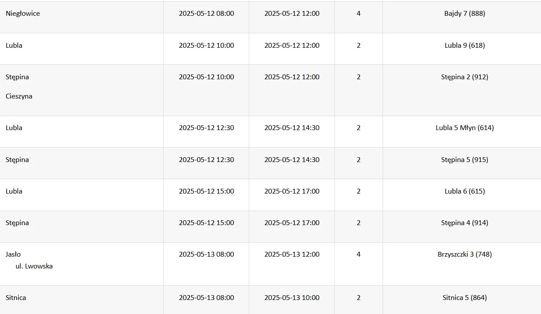Click Lubla 5 Młyn (614) station
541x314 pixels.
coord(465,128)
